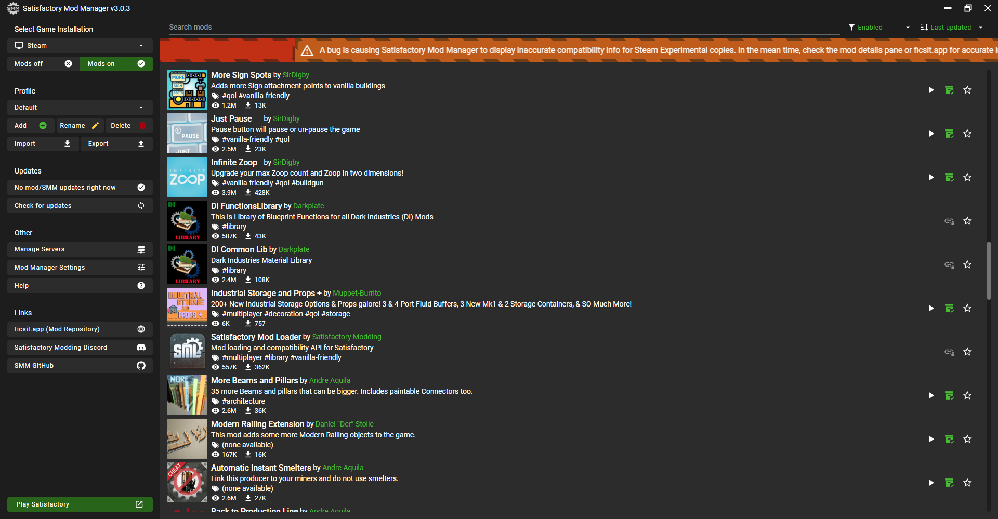
Task: Toggle Infinite Zoop mod enabled state
Action: pyautogui.click(x=931, y=177)
